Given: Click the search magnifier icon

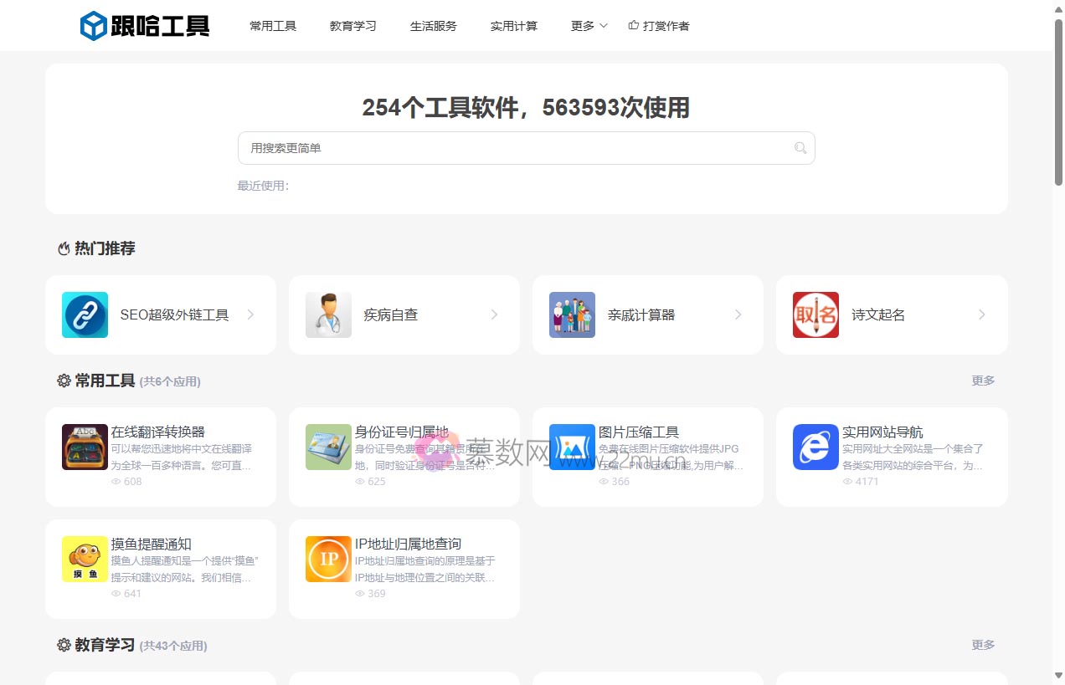Looking at the screenshot, I should pyautogui.click(x=800, y=147).
